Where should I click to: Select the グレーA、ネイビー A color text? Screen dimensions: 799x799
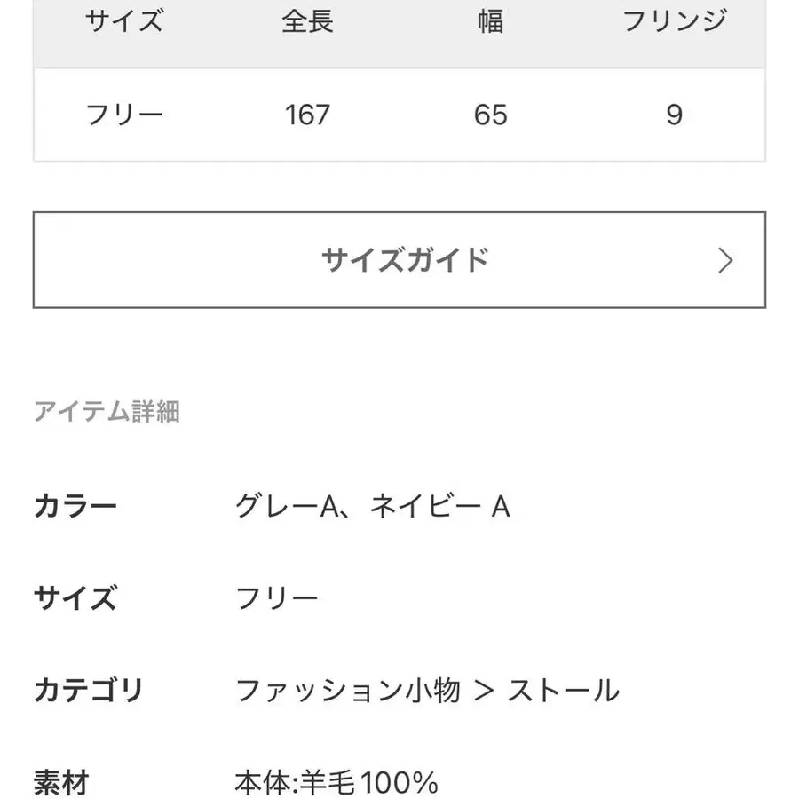pyautogui.click(x=373, y=507)
